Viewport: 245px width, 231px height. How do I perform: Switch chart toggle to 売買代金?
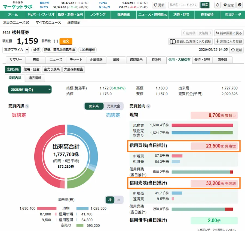coord(114,106)
